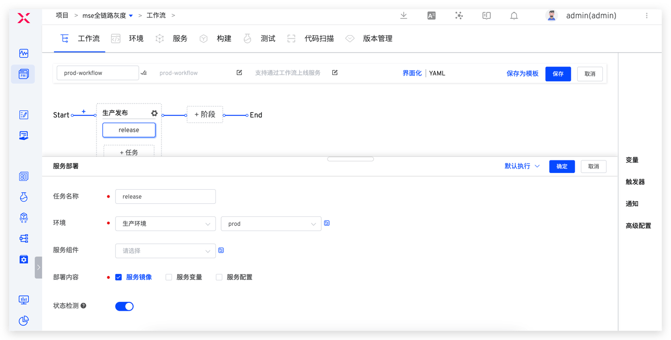This screenshot has width=671, height=340.
Task: Click the 任务名称 input field
Action: [165, 196]
